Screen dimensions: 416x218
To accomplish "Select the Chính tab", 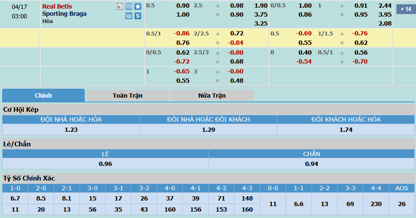I will (43, 96).
